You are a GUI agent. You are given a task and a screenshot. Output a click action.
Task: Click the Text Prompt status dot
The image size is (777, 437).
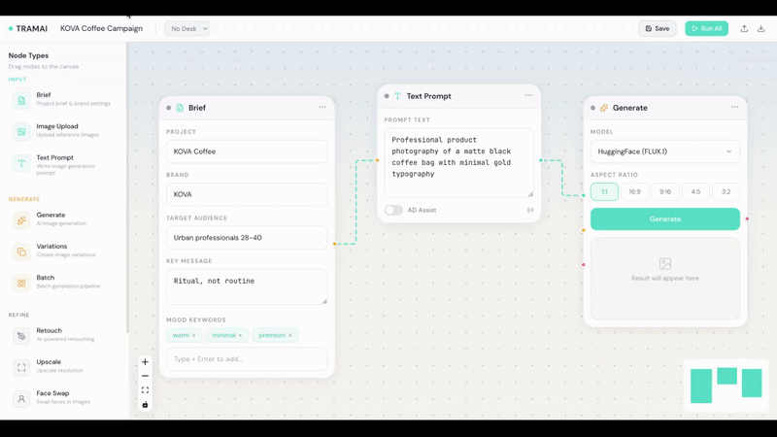(387, 96)
